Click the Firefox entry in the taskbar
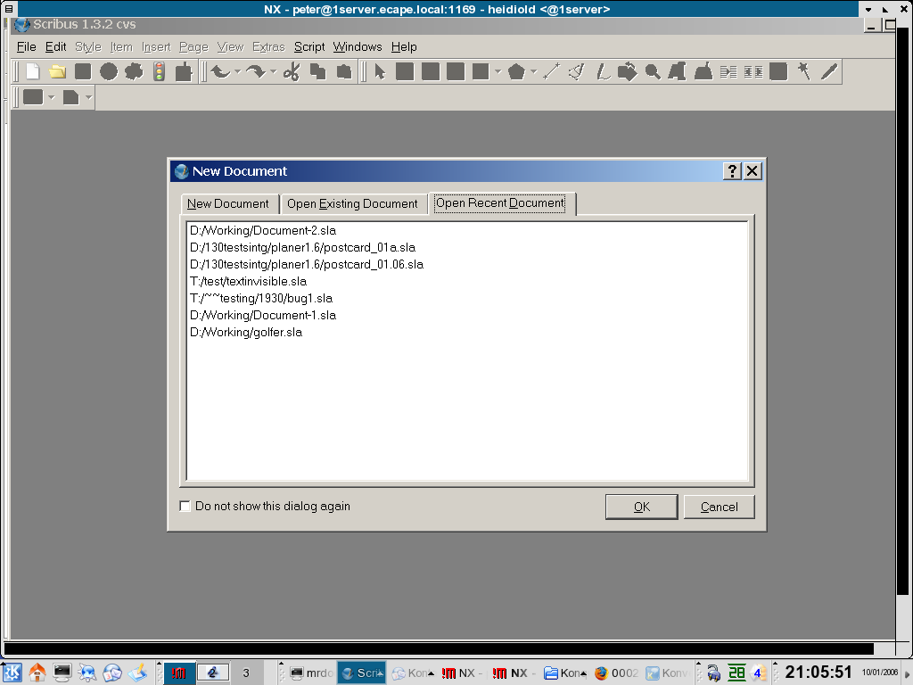The width and height of the screenshot is (913, 685). [615, 673]
